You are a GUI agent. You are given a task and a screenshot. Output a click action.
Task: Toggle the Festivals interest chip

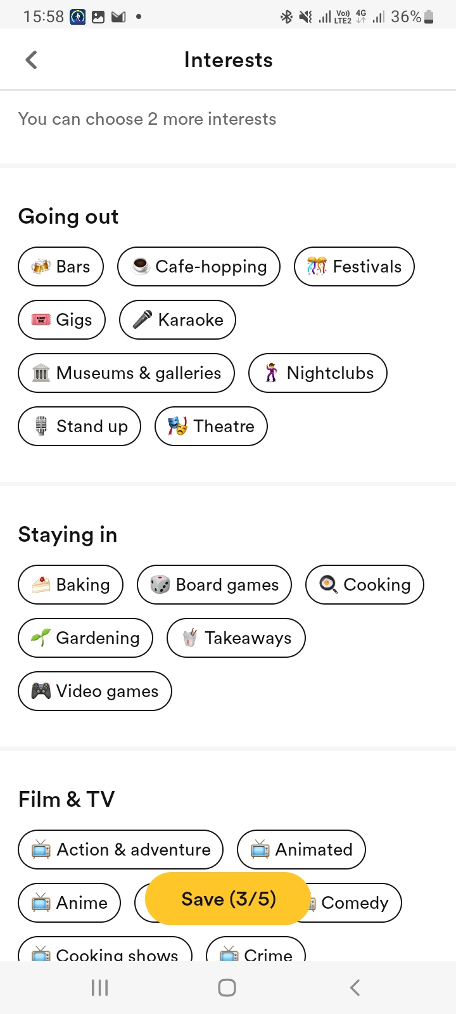point(354,267)
